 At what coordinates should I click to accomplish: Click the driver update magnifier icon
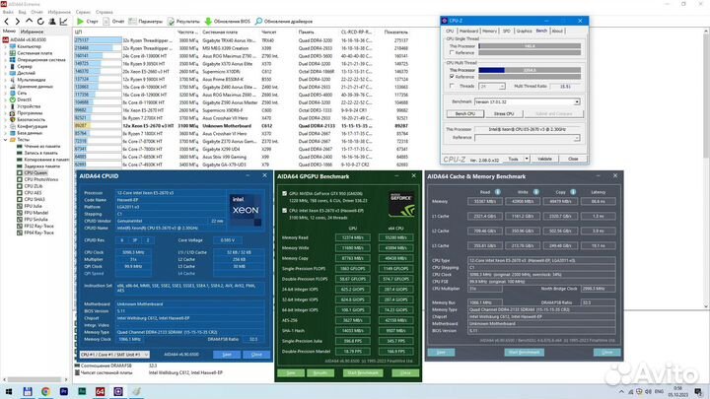(259, 22)
